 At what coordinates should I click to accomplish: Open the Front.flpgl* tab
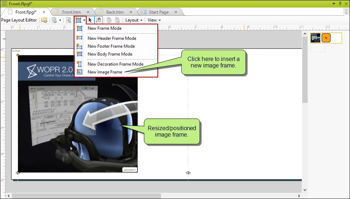(x=26, y=12)
